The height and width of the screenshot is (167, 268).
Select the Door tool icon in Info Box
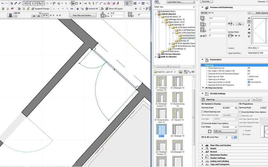[x=10, y=15]
